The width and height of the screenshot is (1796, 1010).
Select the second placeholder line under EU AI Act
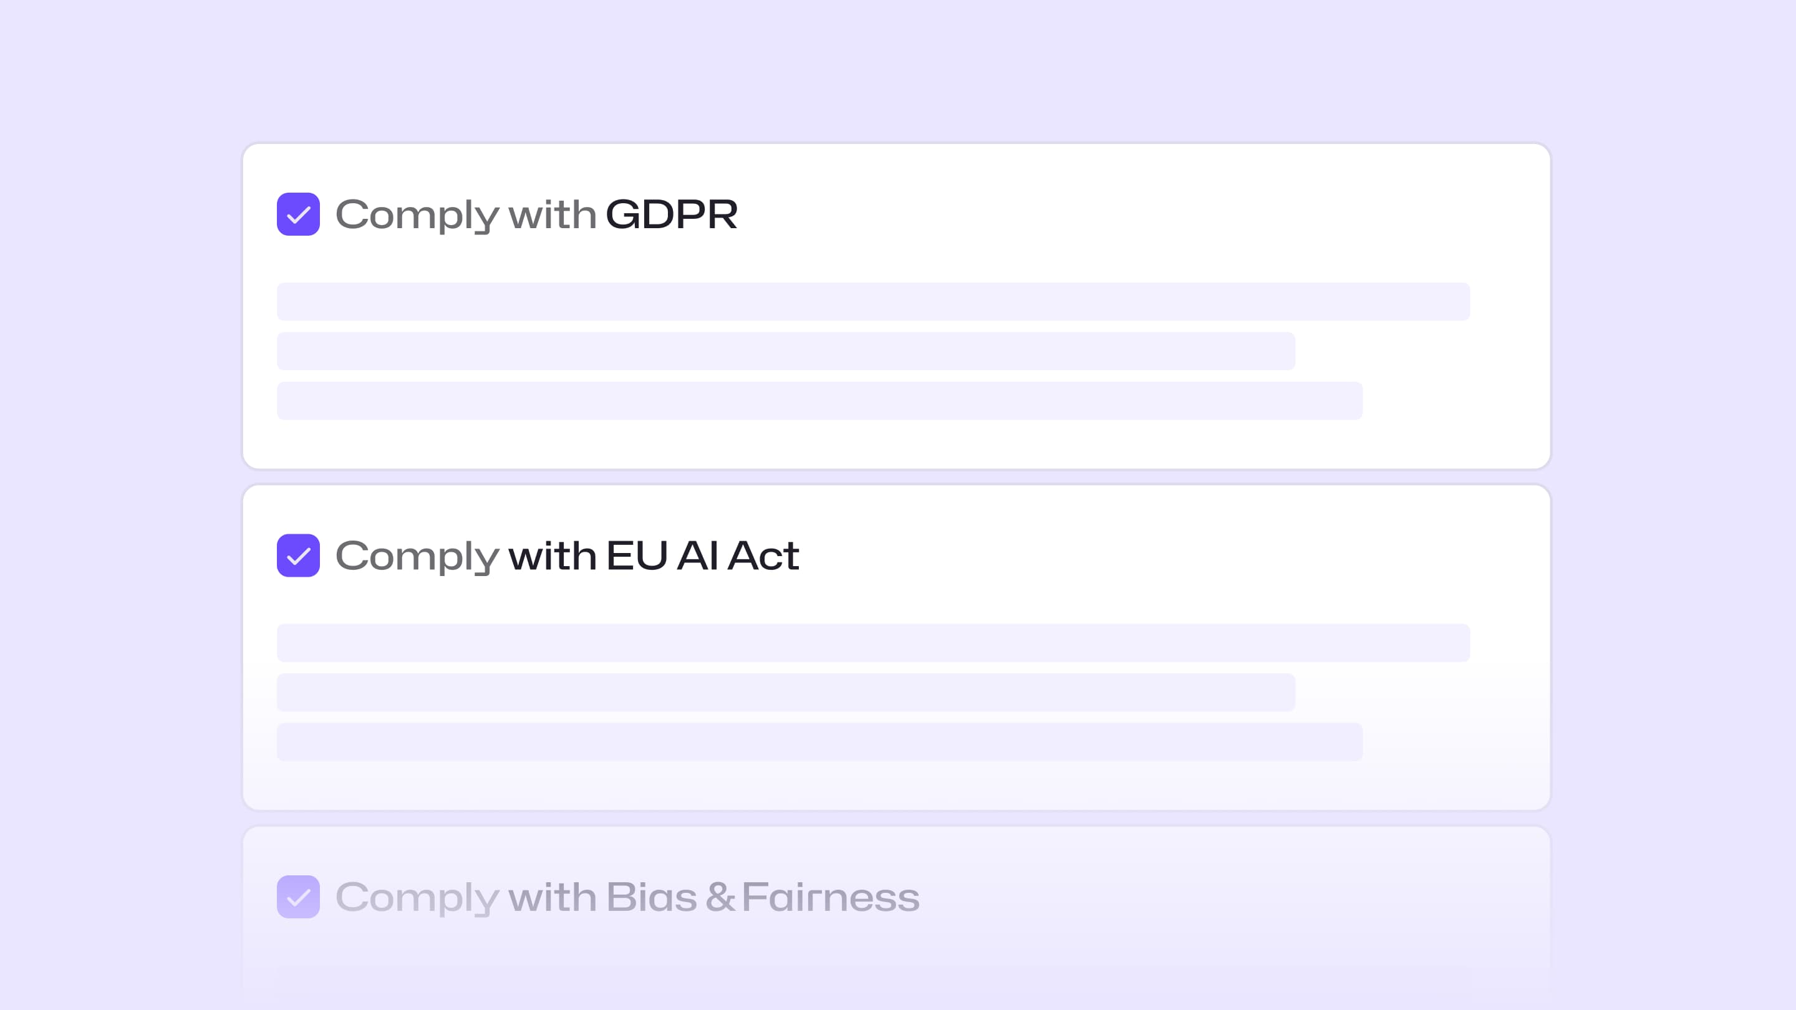[786, 692]
